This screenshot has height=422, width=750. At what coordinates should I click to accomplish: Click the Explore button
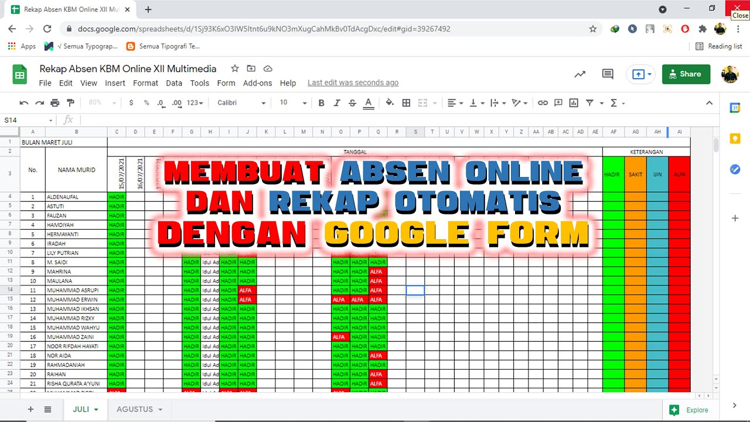point(689,410)
